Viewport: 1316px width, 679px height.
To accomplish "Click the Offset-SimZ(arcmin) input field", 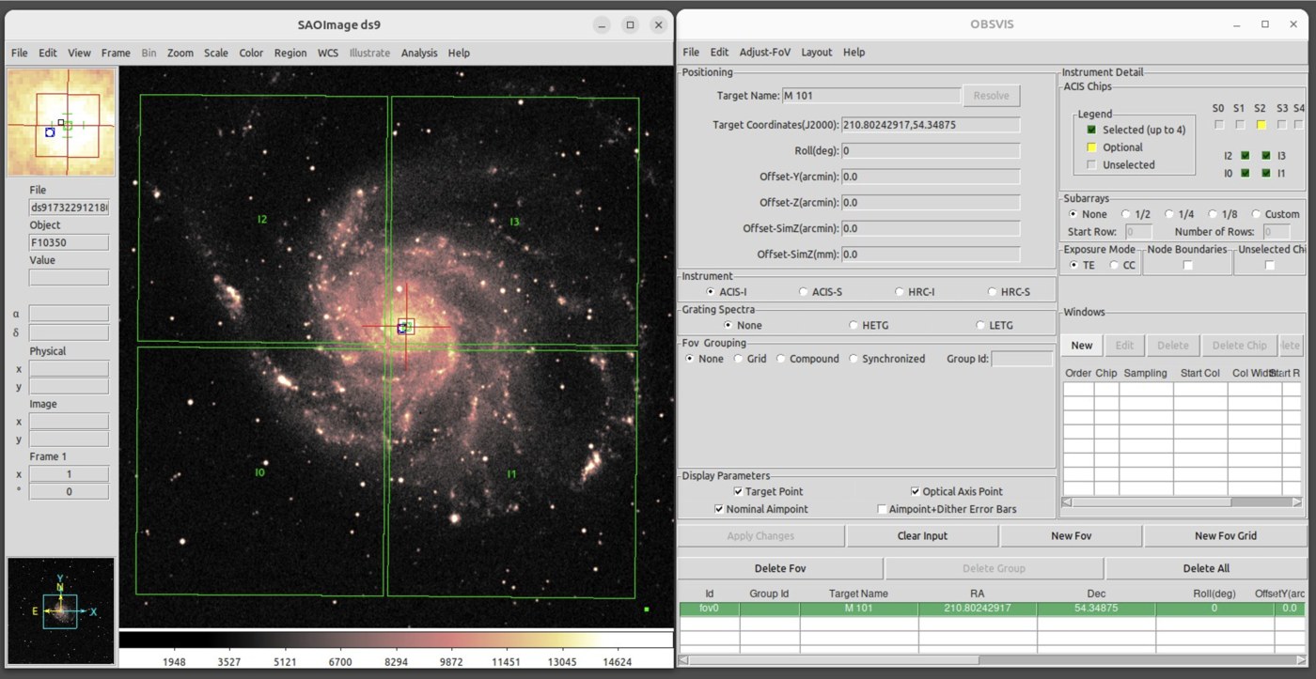I will [x=931, y=228].
